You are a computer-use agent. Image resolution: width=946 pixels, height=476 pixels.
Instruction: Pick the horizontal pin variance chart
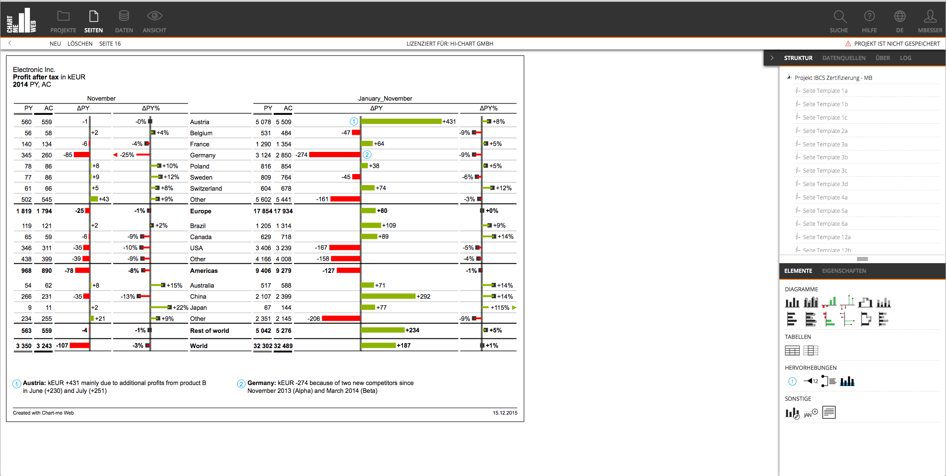pos(847,319)
